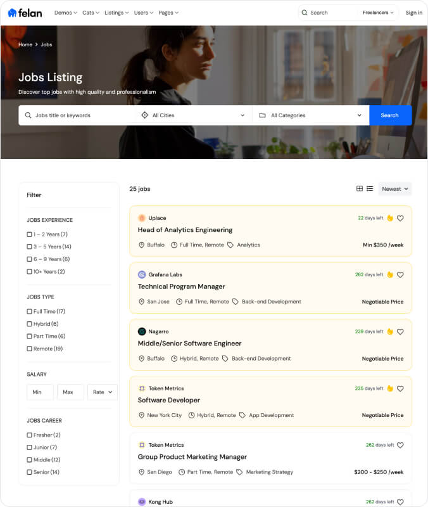Open the Freelancers search type dropdown
Image resolution: width=428 pixels, height=507 pixels.
(378, 13)
